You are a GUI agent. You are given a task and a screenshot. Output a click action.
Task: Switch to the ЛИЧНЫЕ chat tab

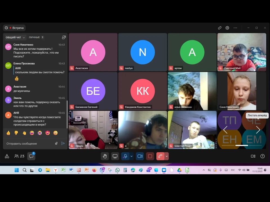[x=36, y=37]
